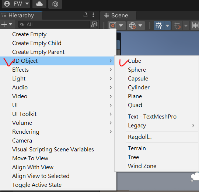This screenshot has height=192, width=199.
Task: Click the global handle rotation globe icon
Action: pos(132,25)
